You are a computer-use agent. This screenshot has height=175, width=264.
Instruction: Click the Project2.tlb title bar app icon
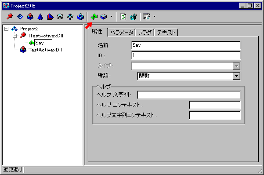pos(6,6)
